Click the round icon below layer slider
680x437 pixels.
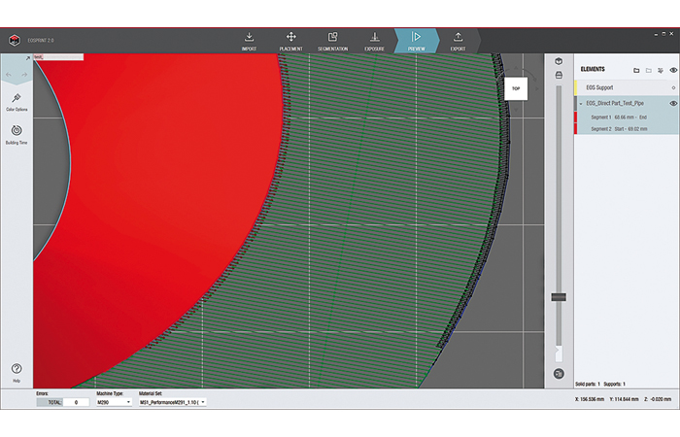click(559, 373)
